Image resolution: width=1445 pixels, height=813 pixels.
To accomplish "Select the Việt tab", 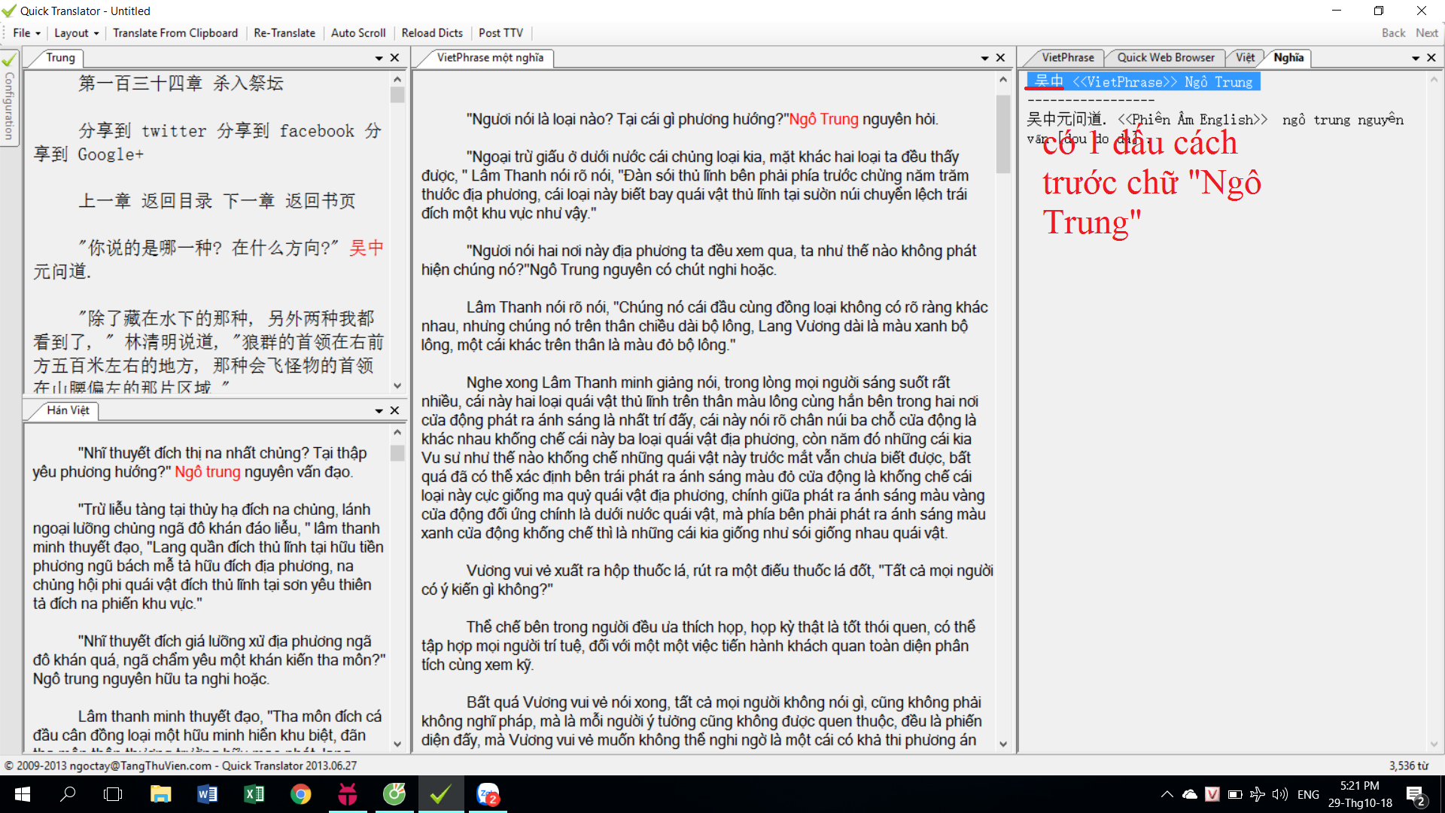I will tap(1245, 58).
